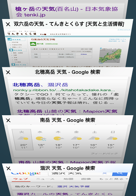This screenshot has width=136, height=196.
Task: Close the 双六岳の天気 tab card
Action: click(x=8, y=24)
